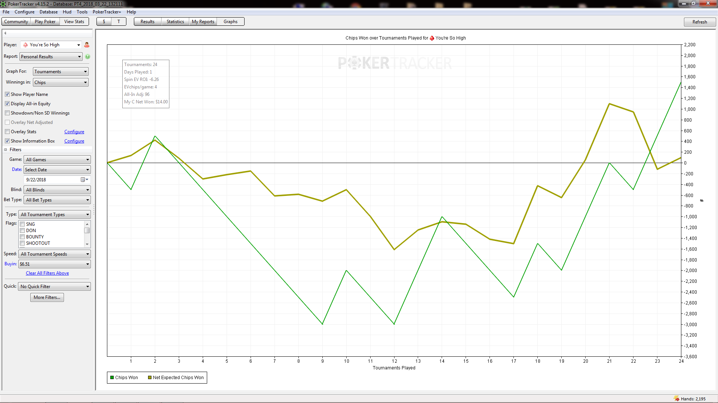
Task: Switch to the Results tab
Action: coord(148,22)
